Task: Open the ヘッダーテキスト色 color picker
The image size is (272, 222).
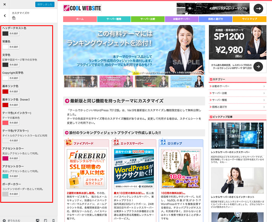Action: [11, 33]
